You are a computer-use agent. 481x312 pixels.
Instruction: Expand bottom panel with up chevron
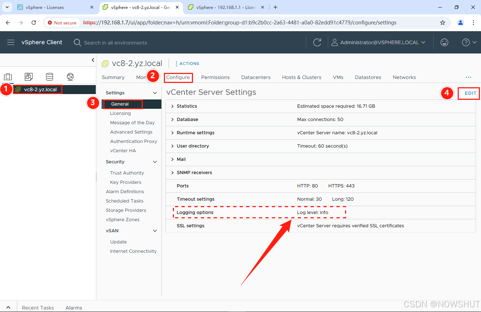tap(8, 308)
